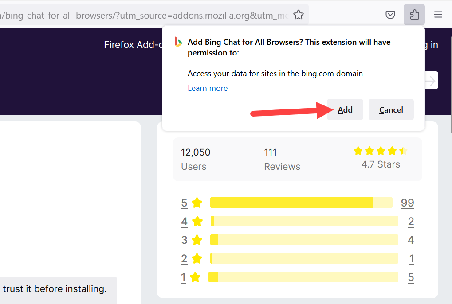Click the bookmark star in address bar
This screenshot has width=452, height=304.
(x=298, y=15)
